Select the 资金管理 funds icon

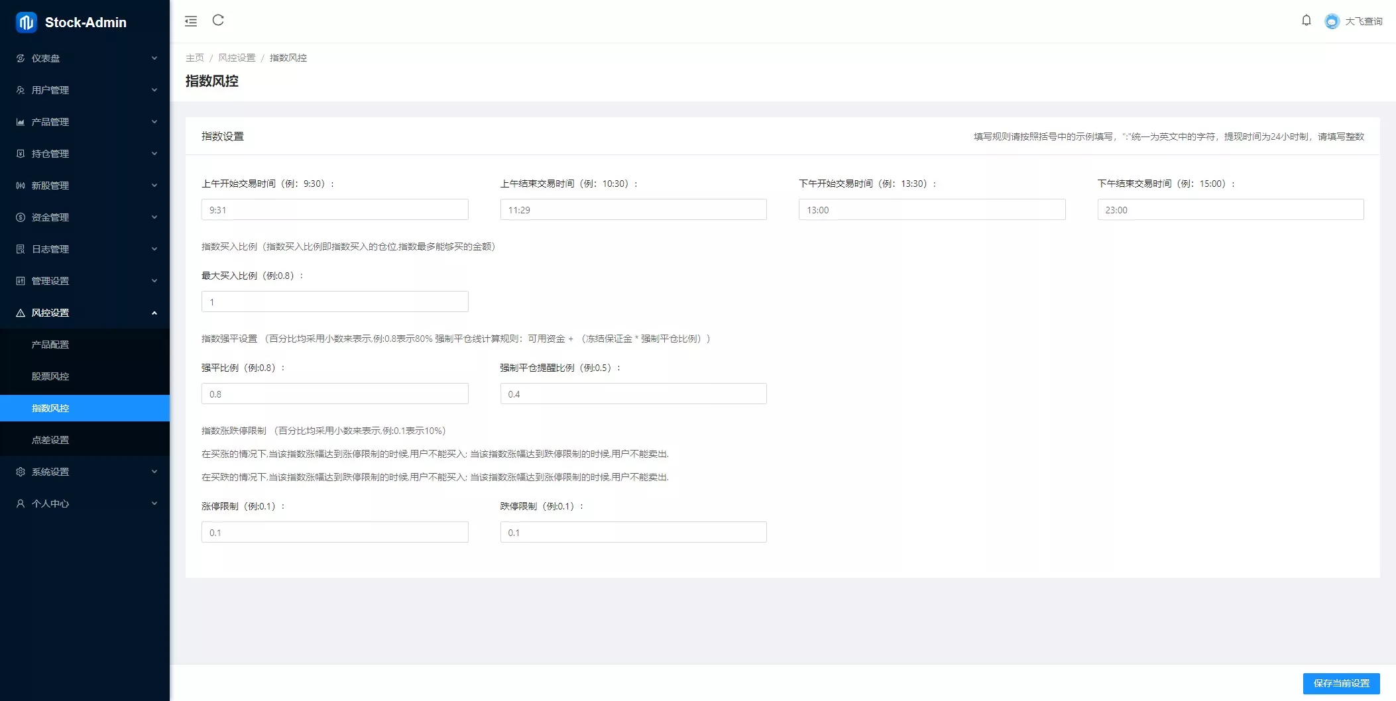(19, 217)
